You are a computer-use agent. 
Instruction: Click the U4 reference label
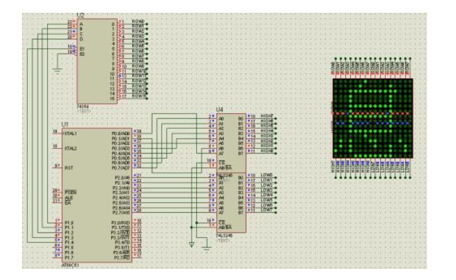[220, 110]
